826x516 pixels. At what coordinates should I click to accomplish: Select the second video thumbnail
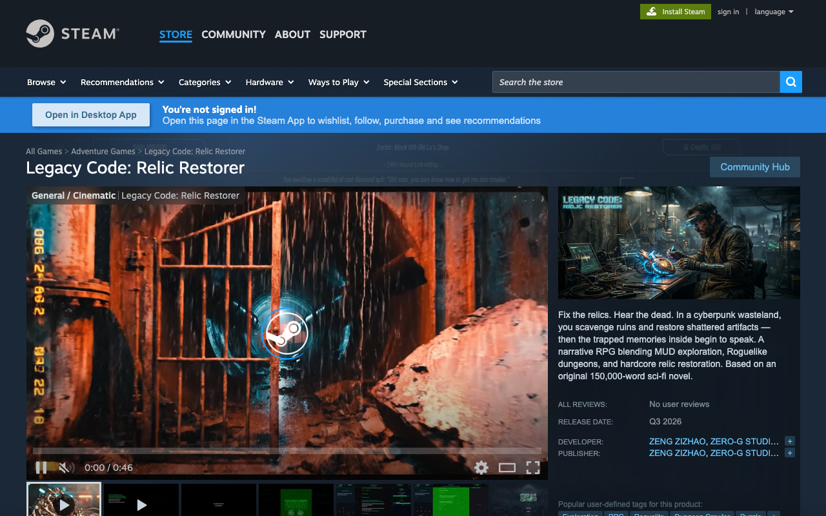pyautogui.click(x=141, y=500)
